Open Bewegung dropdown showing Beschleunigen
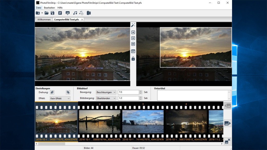Screen dimensions: 267x150 (x=106, y=92)
